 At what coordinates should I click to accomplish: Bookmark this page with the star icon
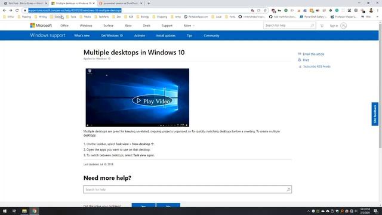pos(265,11)
